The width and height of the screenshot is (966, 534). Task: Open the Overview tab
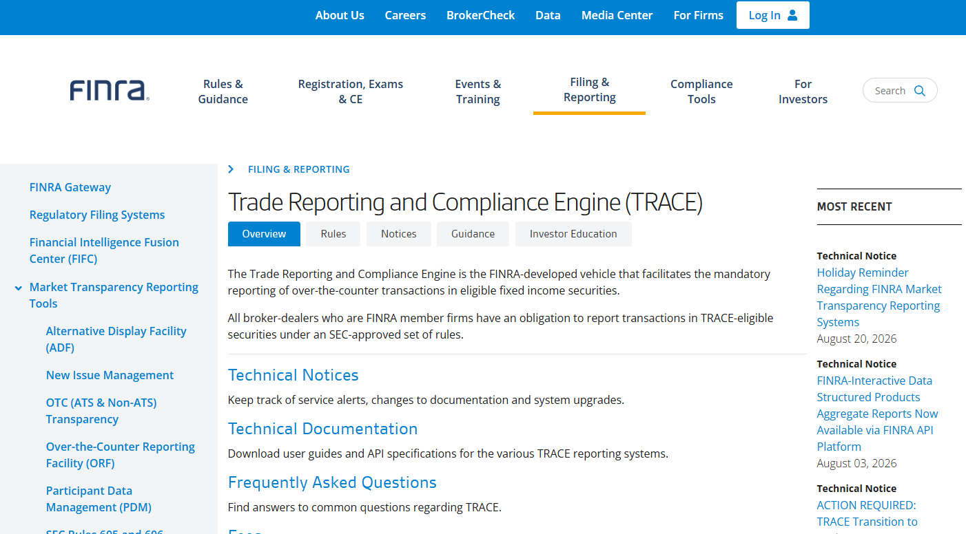tap(264, 234)
